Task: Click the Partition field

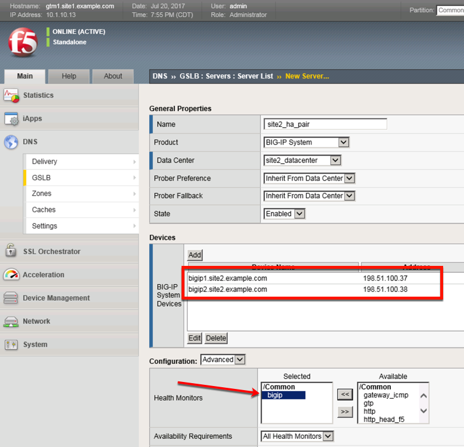Action: coord(451,10)
